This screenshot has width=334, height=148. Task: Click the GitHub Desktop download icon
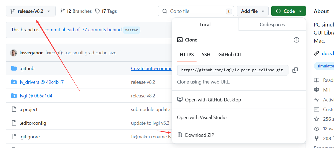[180, 100]
